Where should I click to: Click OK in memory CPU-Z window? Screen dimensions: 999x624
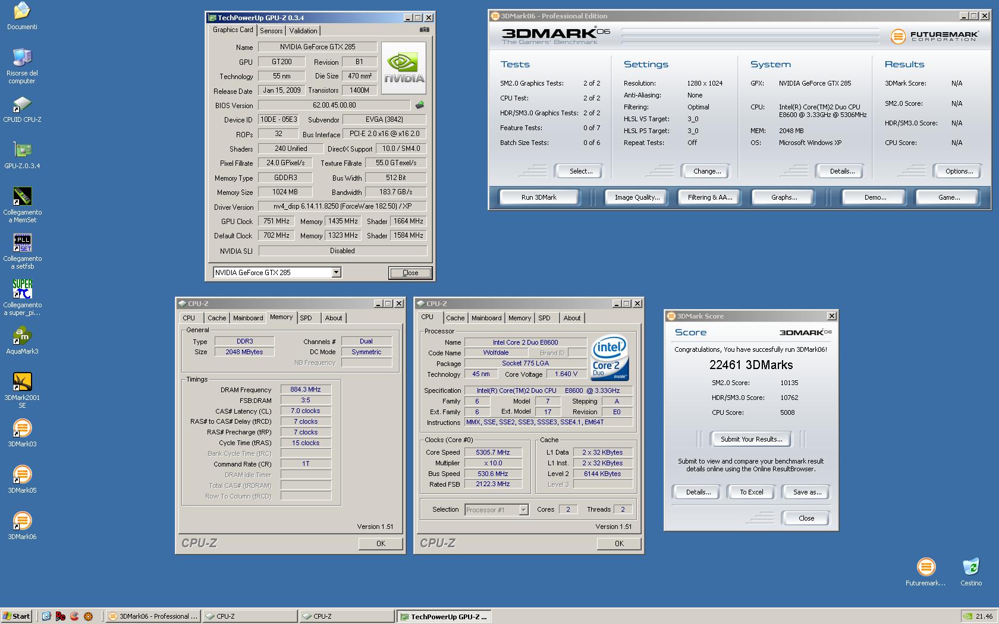pos(381,543)
